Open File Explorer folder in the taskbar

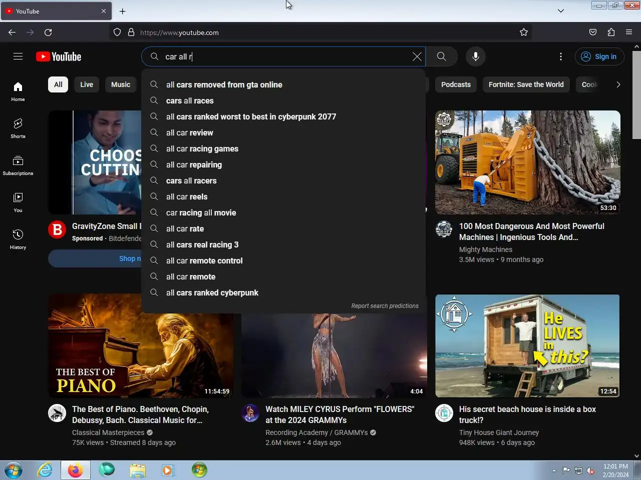tap(138, 470)
